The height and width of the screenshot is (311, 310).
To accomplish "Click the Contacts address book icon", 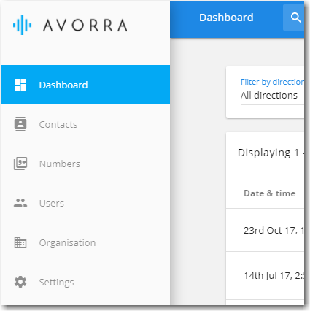I will point(20,124).
